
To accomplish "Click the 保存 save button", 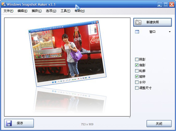I will pyautogui.click(x=19, y=123).
